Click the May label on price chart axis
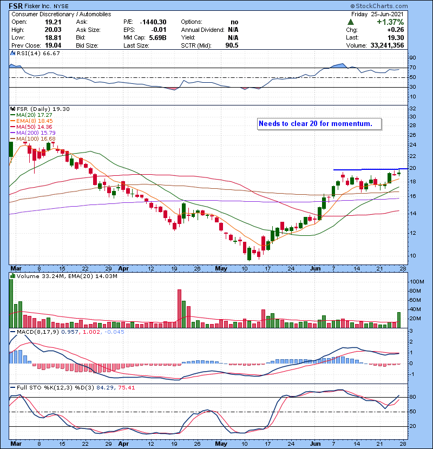433x449 pixels. click(x=221, y=269)
